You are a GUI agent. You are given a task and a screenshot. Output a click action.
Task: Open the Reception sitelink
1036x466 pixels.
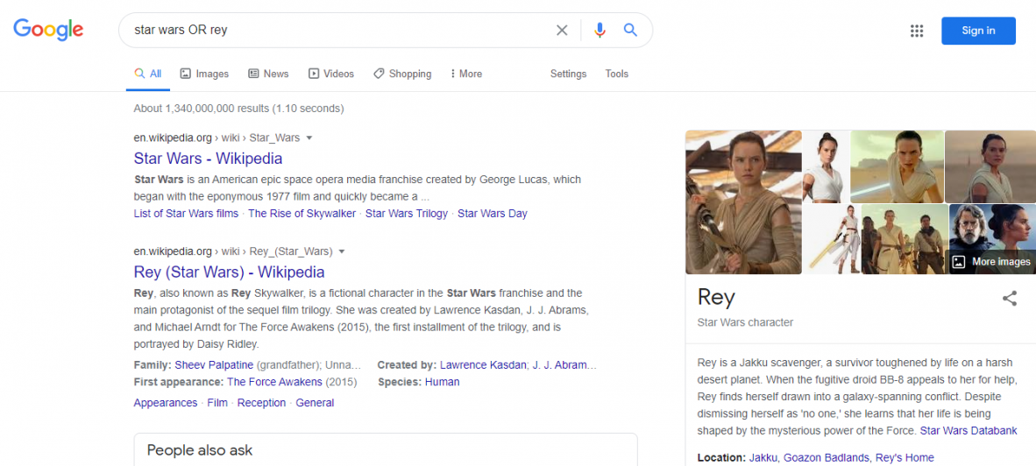262,403
